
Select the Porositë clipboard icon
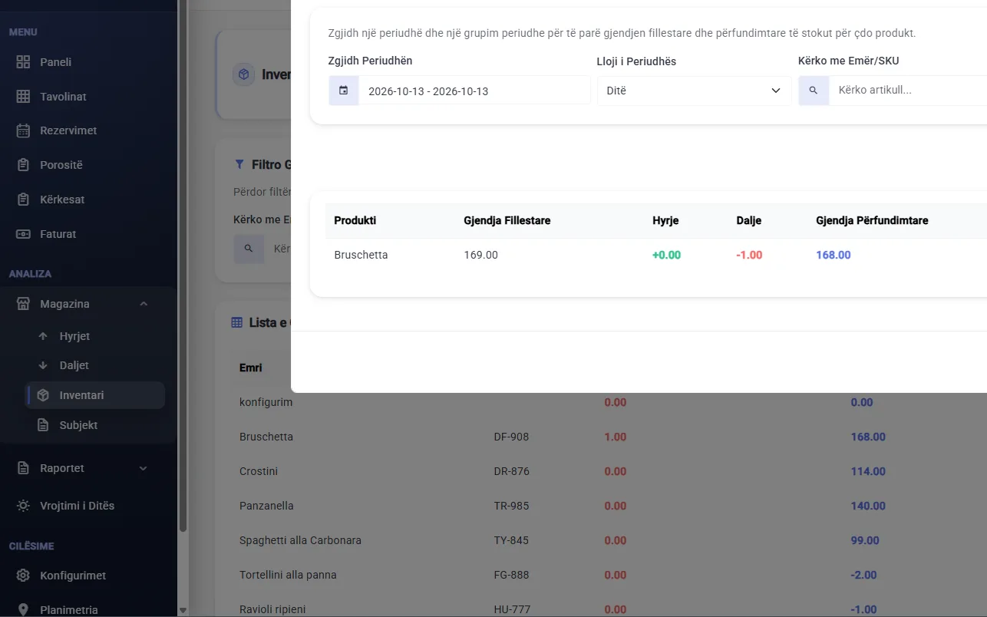pyautogui.click(x=23, y=165)
